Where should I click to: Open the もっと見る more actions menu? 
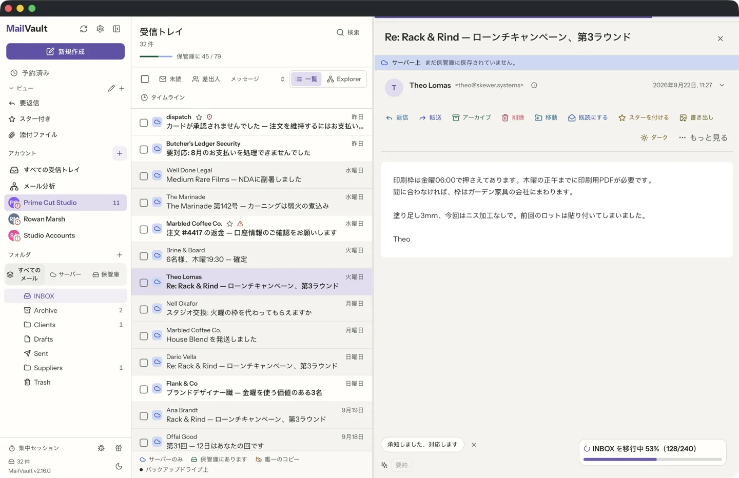pos(703,137)
